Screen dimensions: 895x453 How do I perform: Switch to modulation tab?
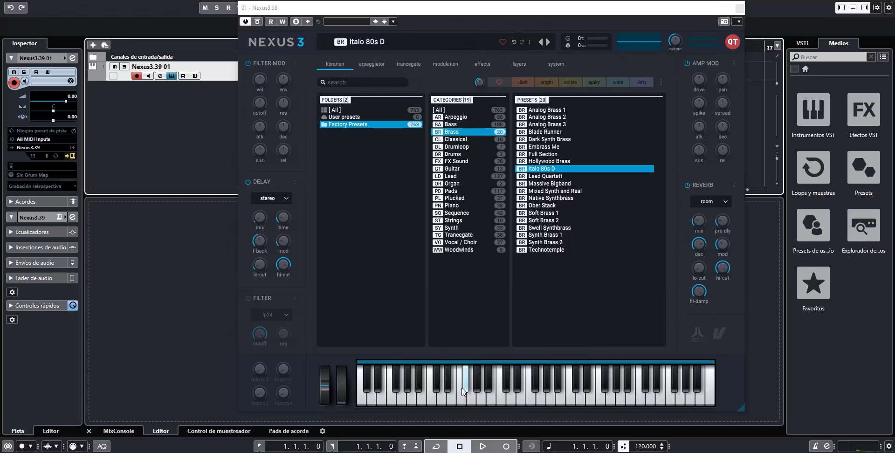[x=445, y=64]
